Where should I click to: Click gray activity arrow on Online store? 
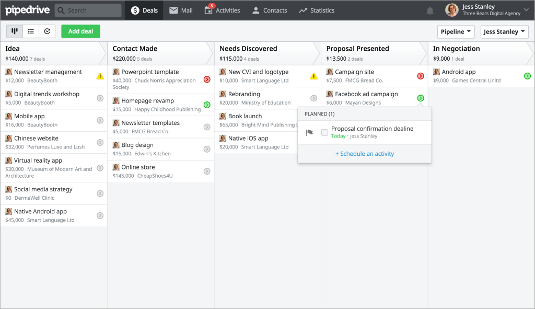coord(207,171)
